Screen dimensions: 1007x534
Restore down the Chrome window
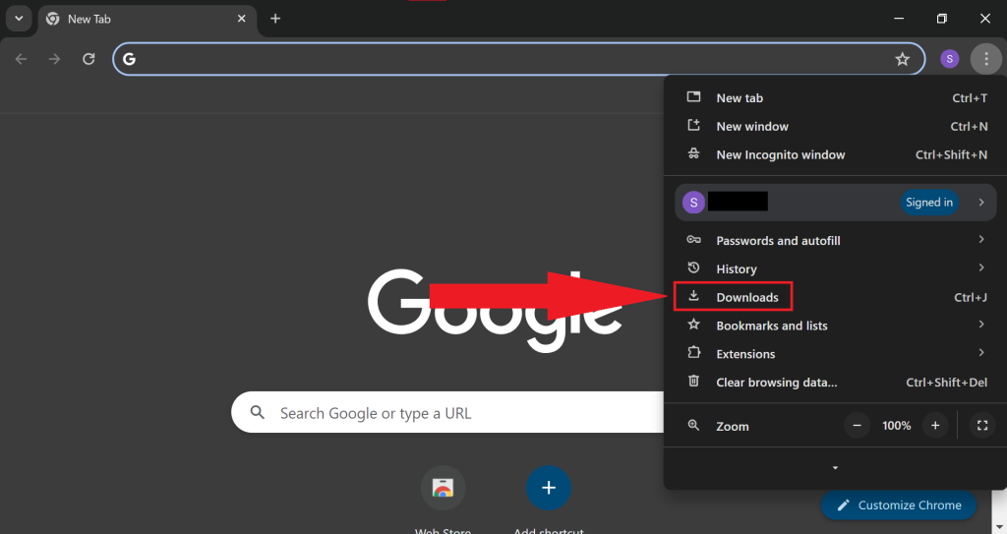click(942, 19)
